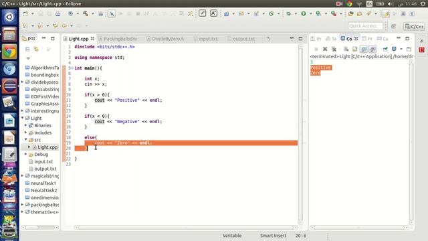
Task: Open the Debug dropdown arrow
Action: (x=296, y=13)
